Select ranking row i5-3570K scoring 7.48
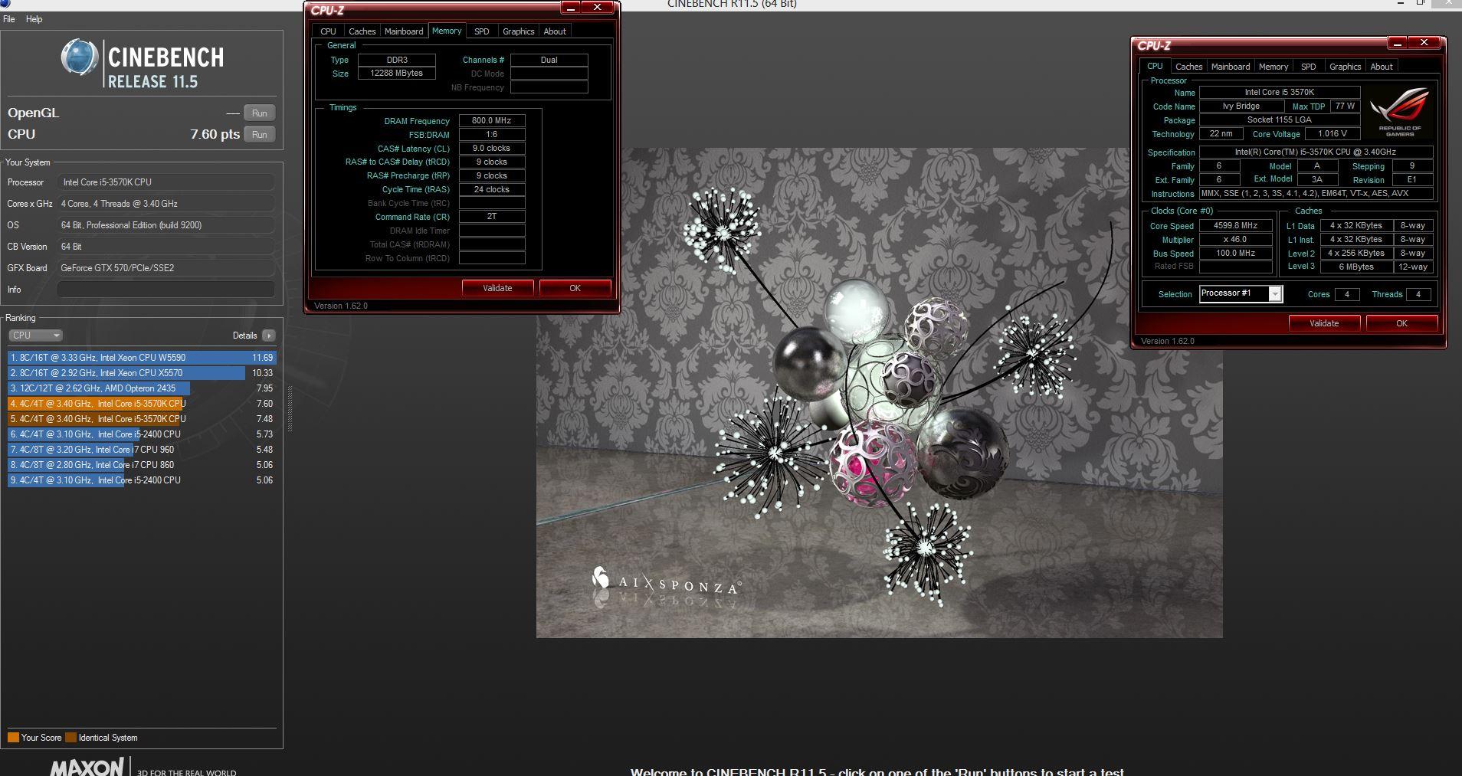This screenshot has width=1462, height=776. point(141,419)
